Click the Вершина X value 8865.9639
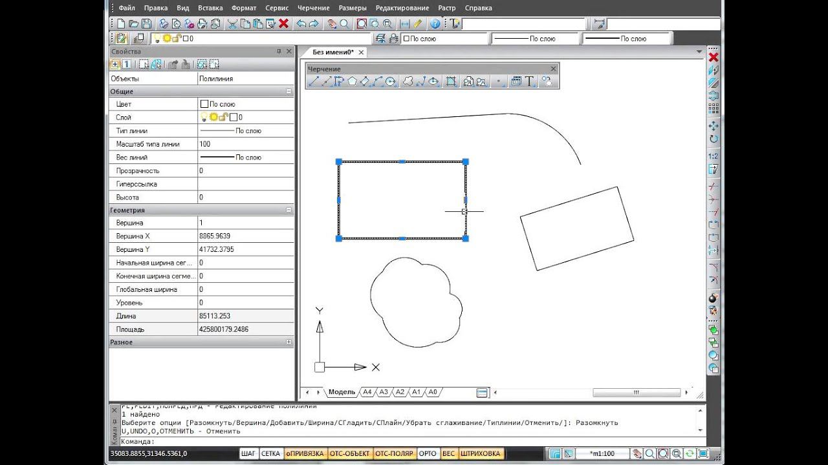Screen dimensions: 828x465 246,236
